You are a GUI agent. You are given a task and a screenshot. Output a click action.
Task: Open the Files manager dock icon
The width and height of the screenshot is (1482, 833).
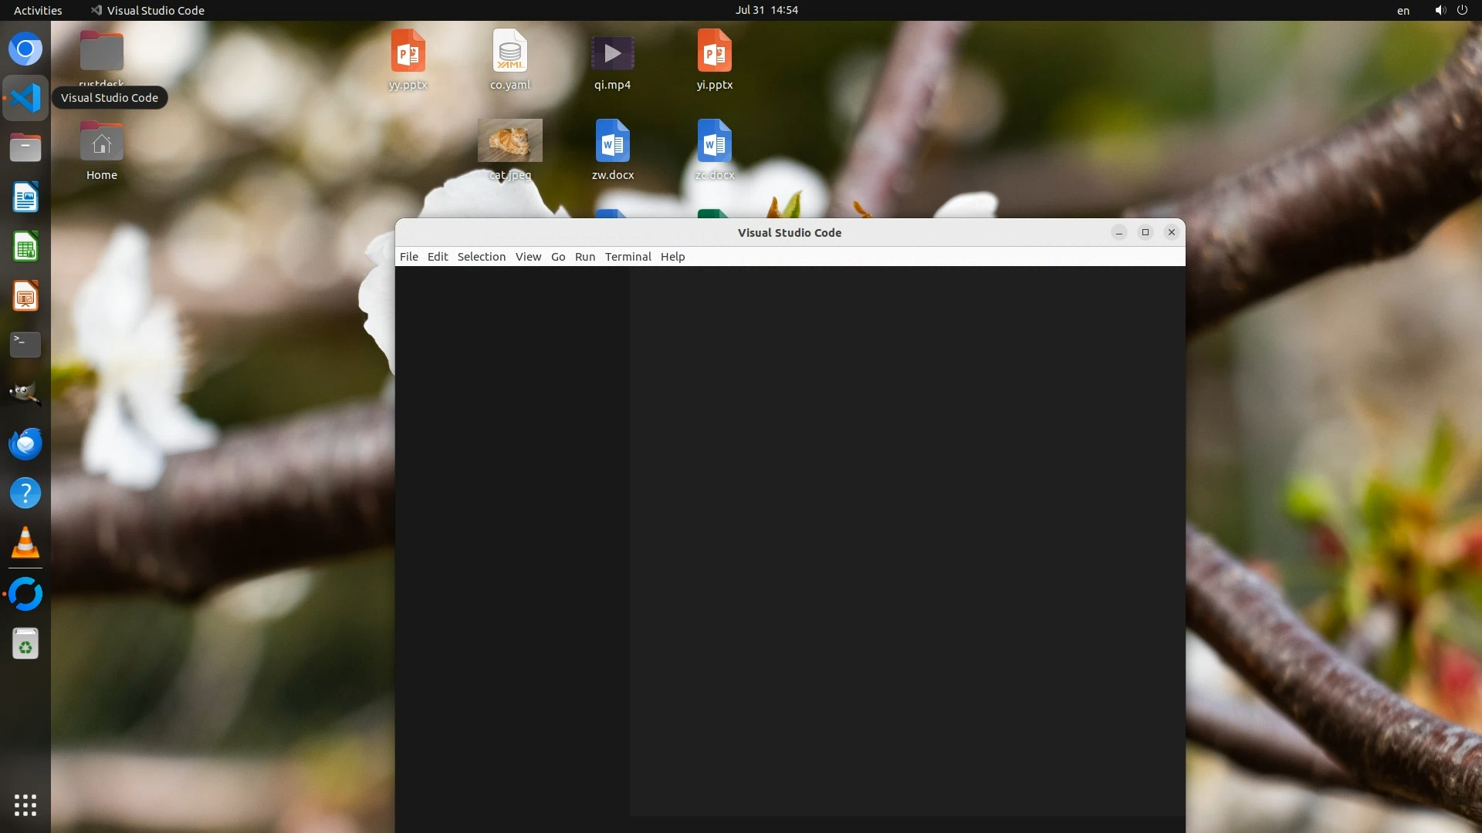[25, 147]
